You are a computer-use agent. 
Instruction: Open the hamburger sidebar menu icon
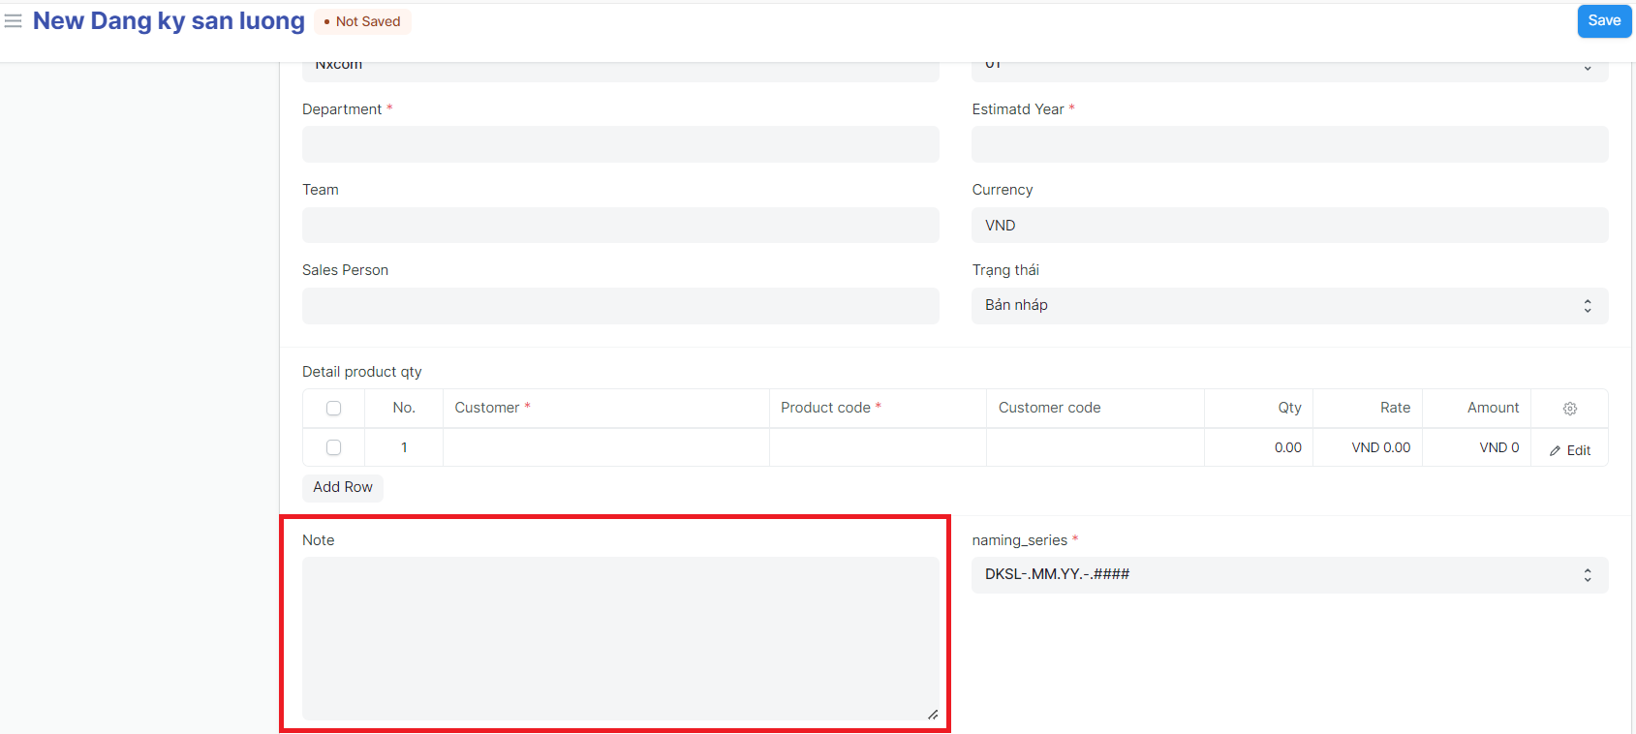click(14, 20)
